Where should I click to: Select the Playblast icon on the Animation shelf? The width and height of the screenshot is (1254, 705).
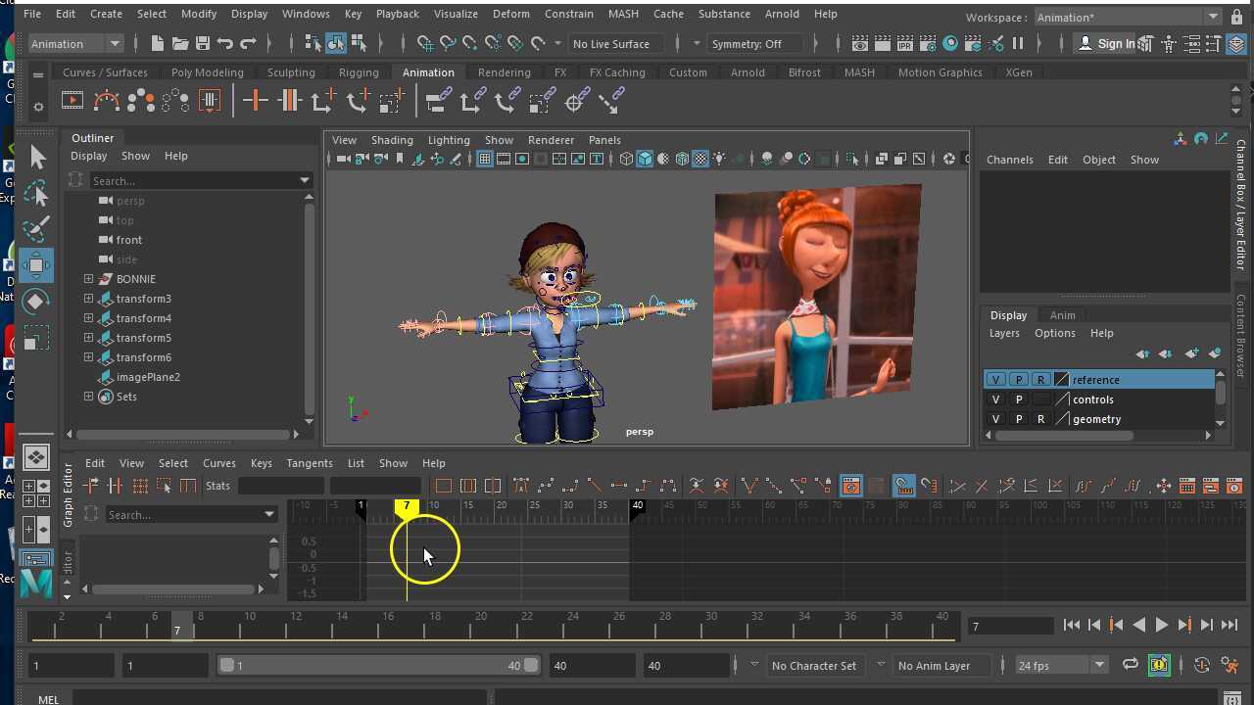[72, 100]
